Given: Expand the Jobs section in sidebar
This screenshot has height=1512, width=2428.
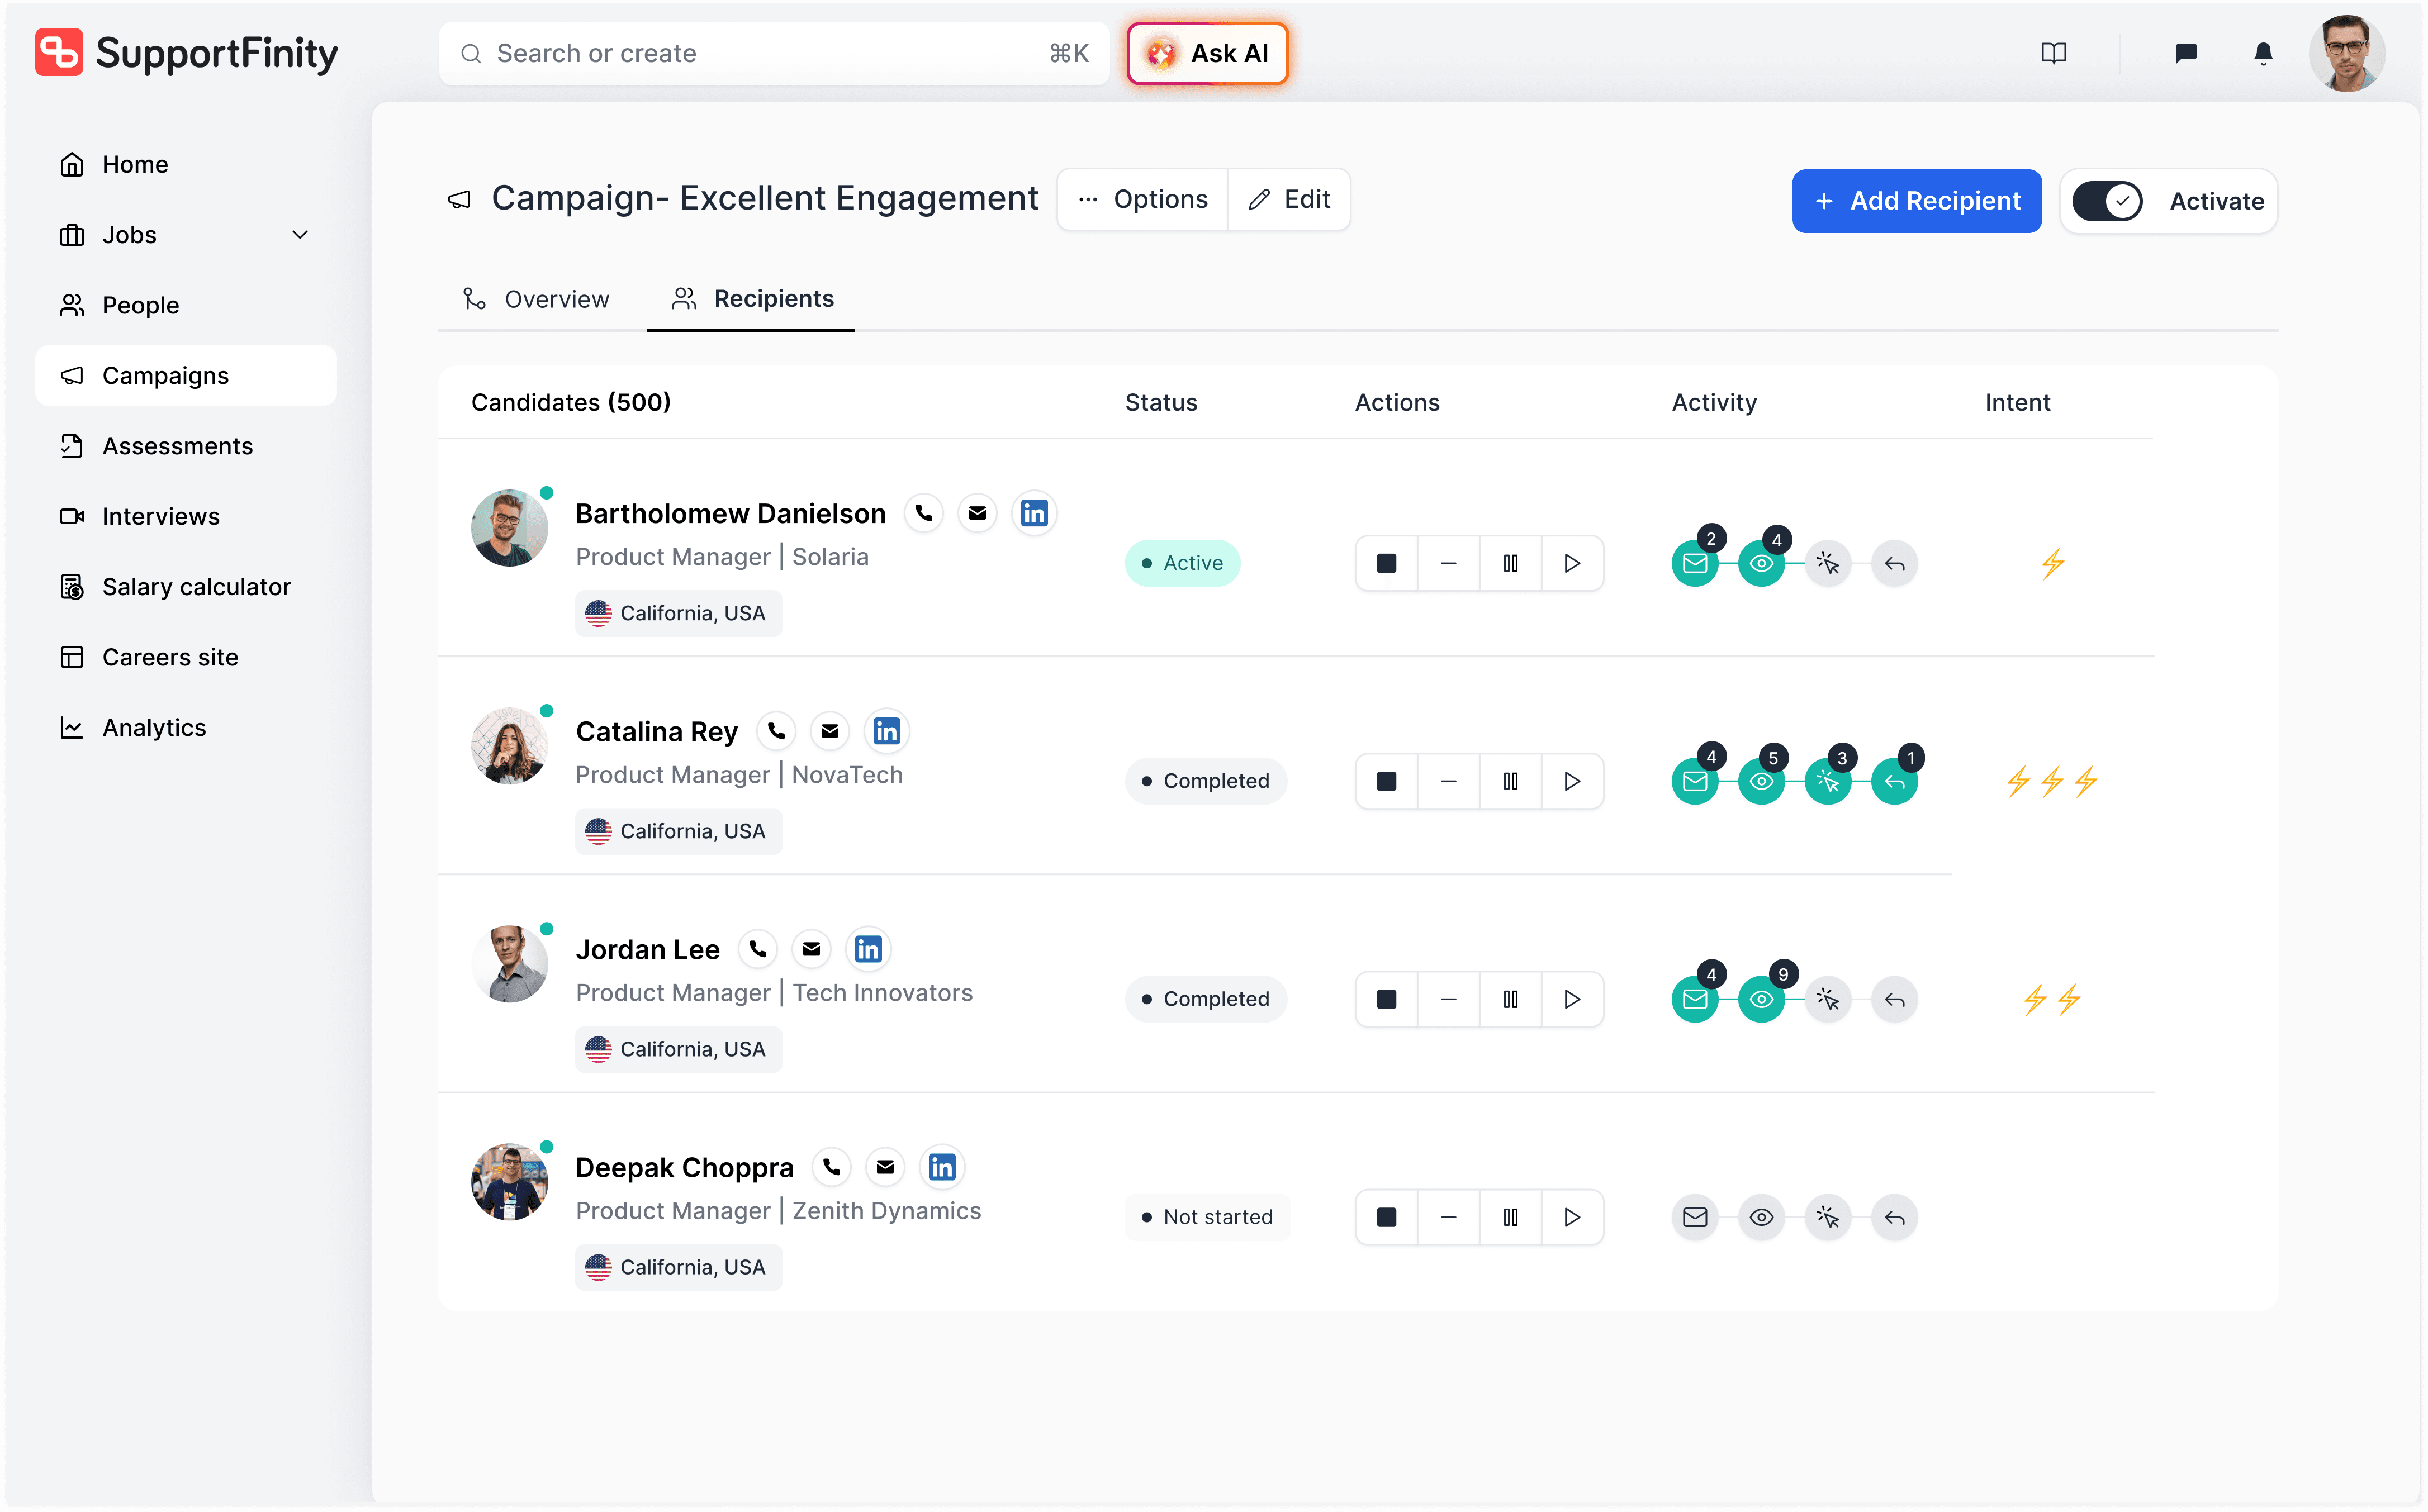Looking at the screenshot, I should coord(300,234).
